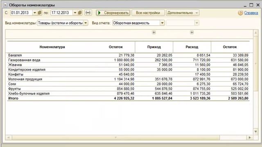Close the Обороты номенклатуры window
The width and height of the screenshot is (262, 147).
(x=258, y=5)
